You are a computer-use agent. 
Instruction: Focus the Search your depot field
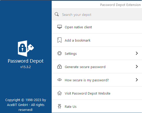(97, 15)
